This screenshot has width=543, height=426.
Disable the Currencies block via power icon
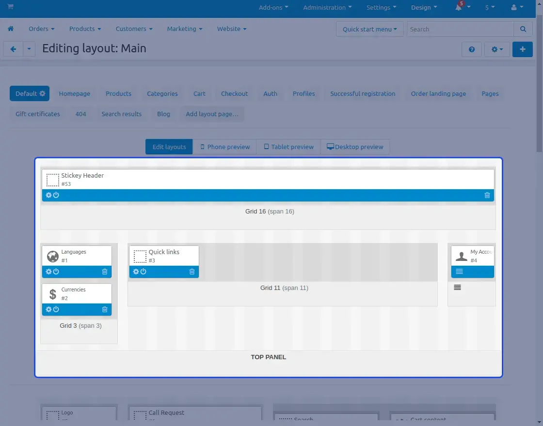click(x=56, y=309)
